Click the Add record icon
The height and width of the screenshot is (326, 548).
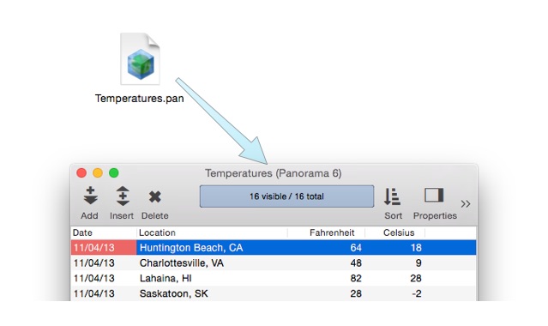pos(90,196)
